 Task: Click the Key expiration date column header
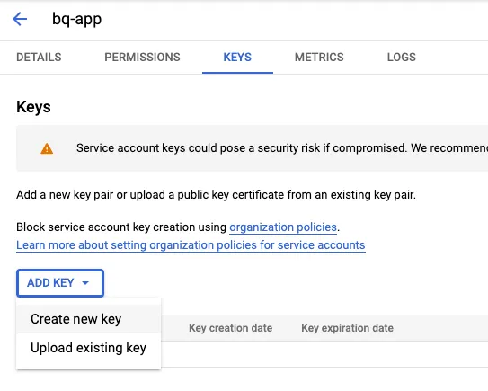tap(347, 328)
